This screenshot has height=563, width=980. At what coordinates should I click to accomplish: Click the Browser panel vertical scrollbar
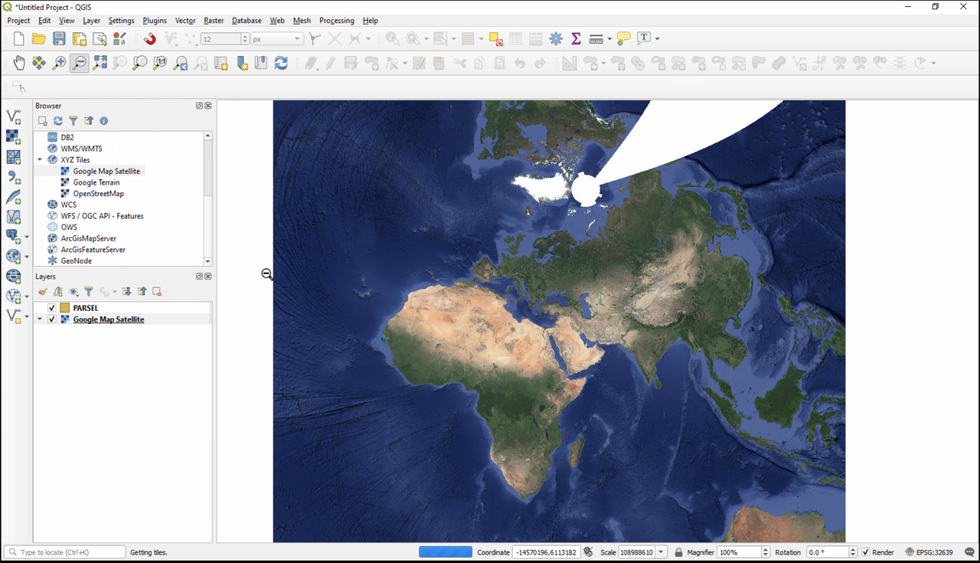click(207, 198)
